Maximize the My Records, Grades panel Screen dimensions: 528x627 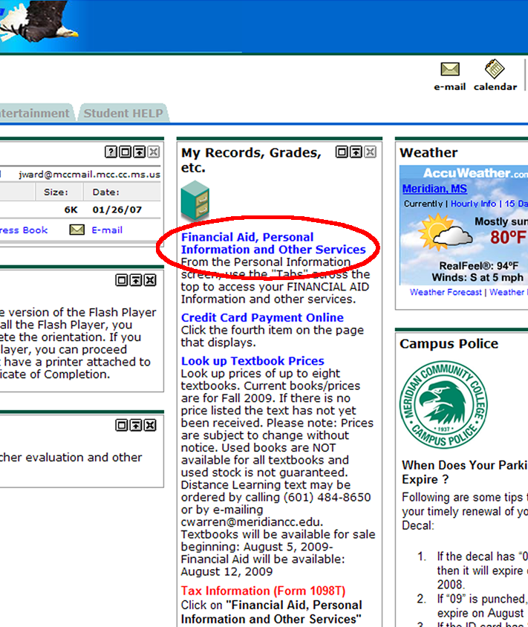click(x=342, y=152)
